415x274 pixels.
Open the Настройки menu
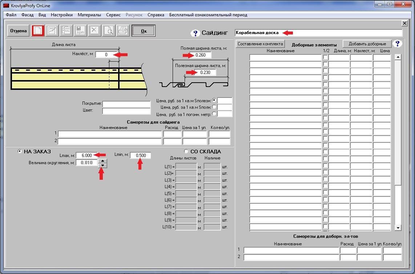pos(61,15)
